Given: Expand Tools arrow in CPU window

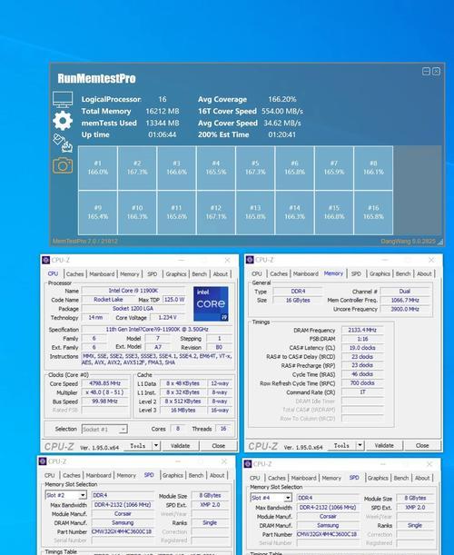Looking at the screenshot, I should click(x=156, y=446).
